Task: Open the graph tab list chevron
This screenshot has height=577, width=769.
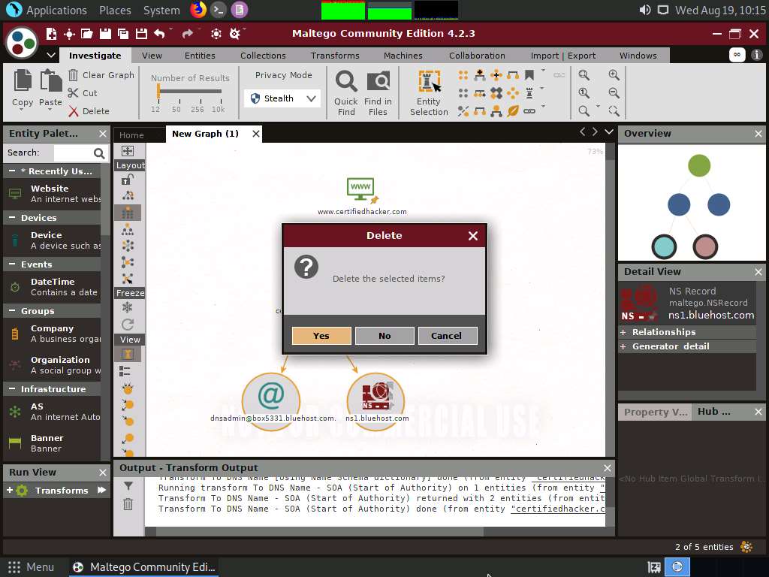Action: pyautogui.click(x=609, y=131)
